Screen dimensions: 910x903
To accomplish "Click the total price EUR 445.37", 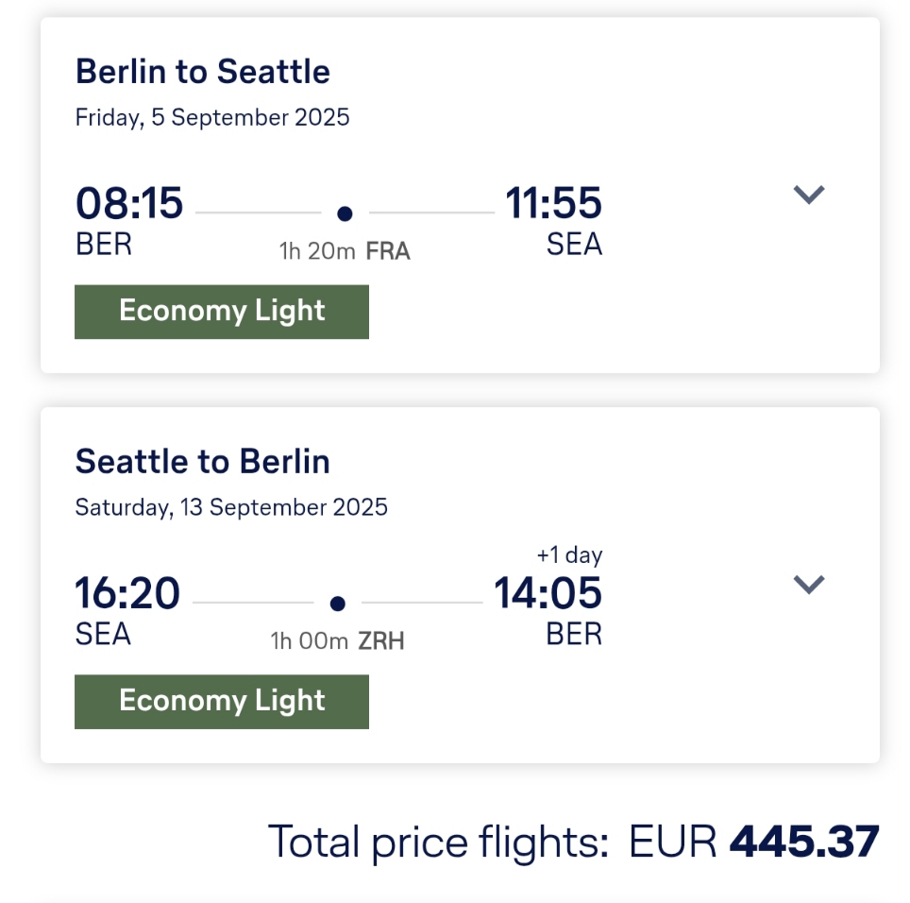I will [754, 842].
